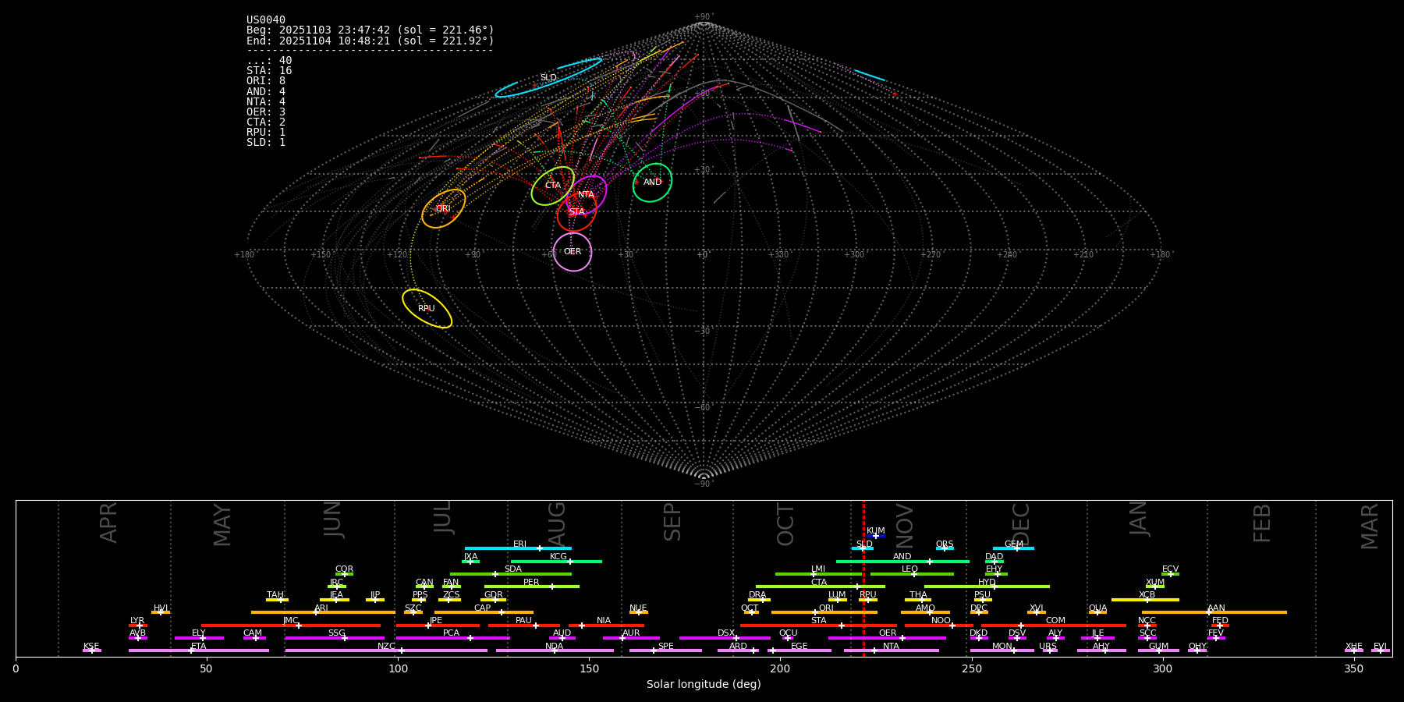Select the GEM shower bar in timeline

(x=1013, y=548)
